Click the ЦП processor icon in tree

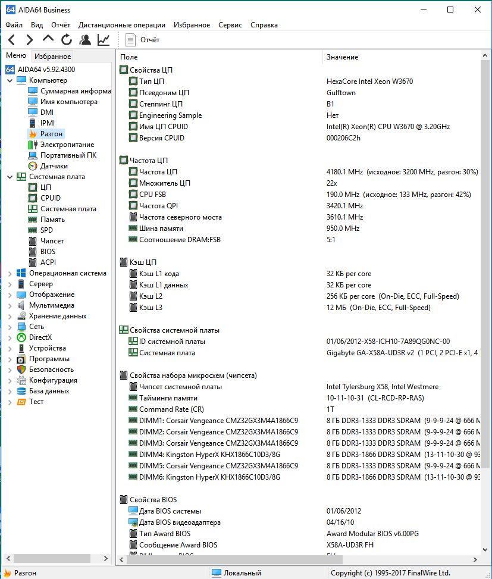(33, 187)
